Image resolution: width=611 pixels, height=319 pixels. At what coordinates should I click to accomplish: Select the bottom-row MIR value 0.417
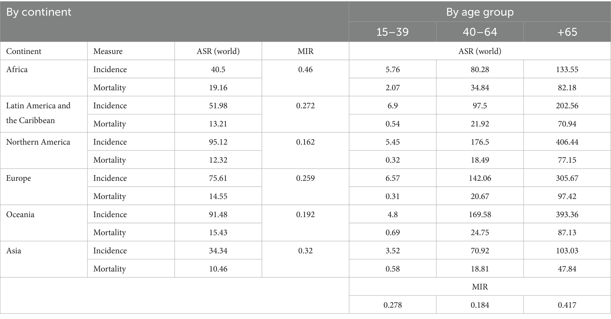pyautogui.click(x=567, y=305)
